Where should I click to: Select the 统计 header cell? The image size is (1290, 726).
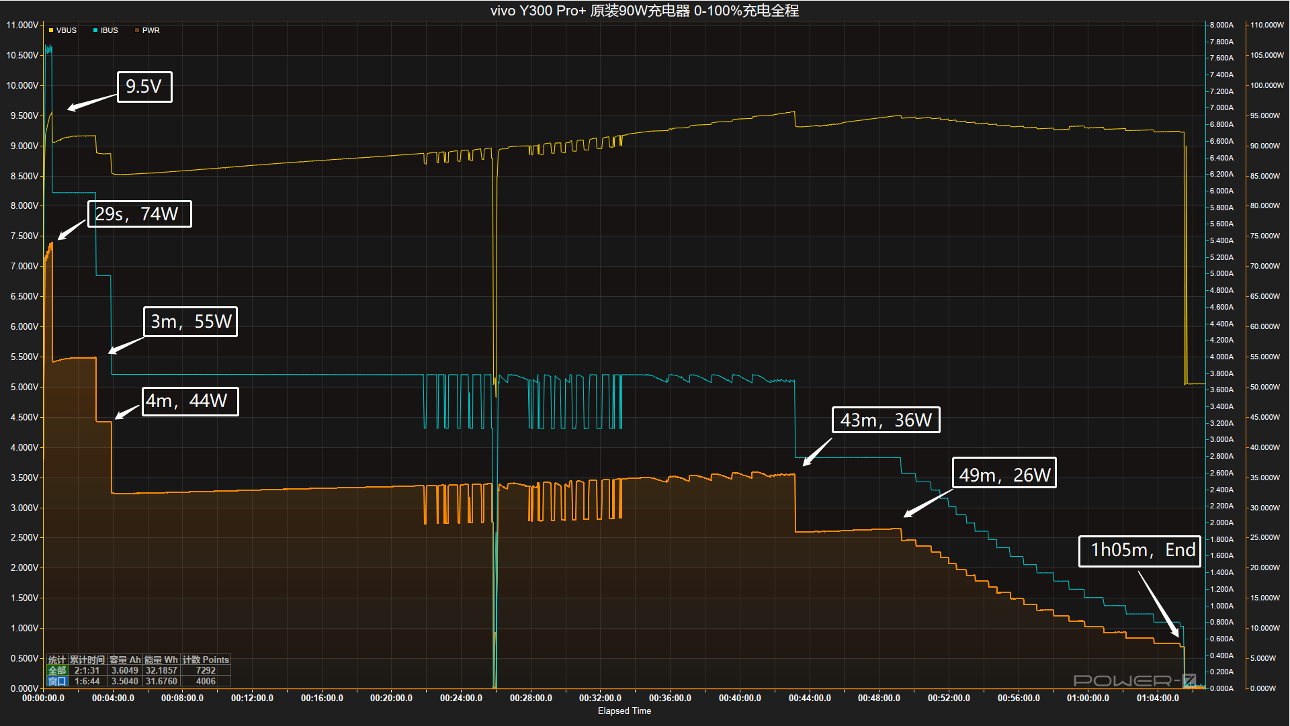57,660
